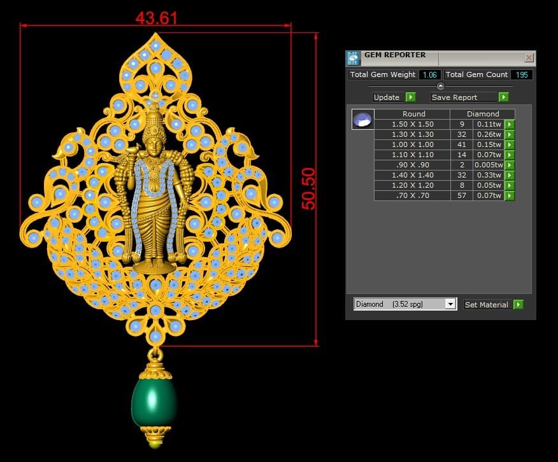Close the Gem Reporter panel
The image size is (558, 462).
[529, 58]
